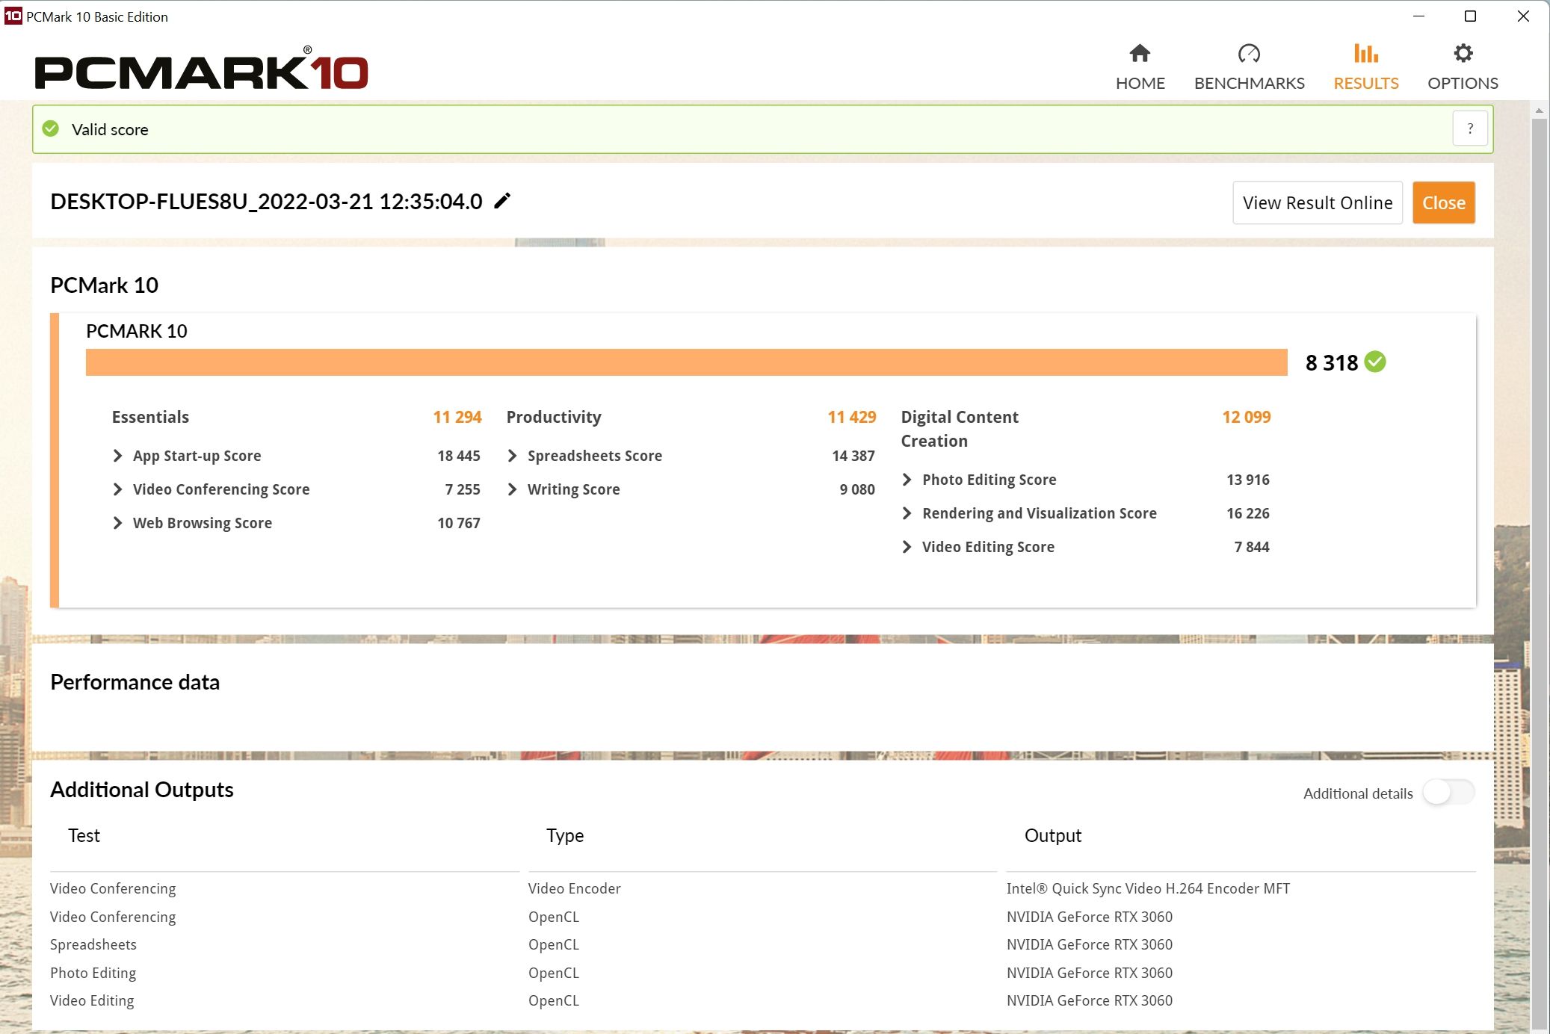Click the green check next to 8 318
The image size is (1550, 1034).
point(1375,362)
